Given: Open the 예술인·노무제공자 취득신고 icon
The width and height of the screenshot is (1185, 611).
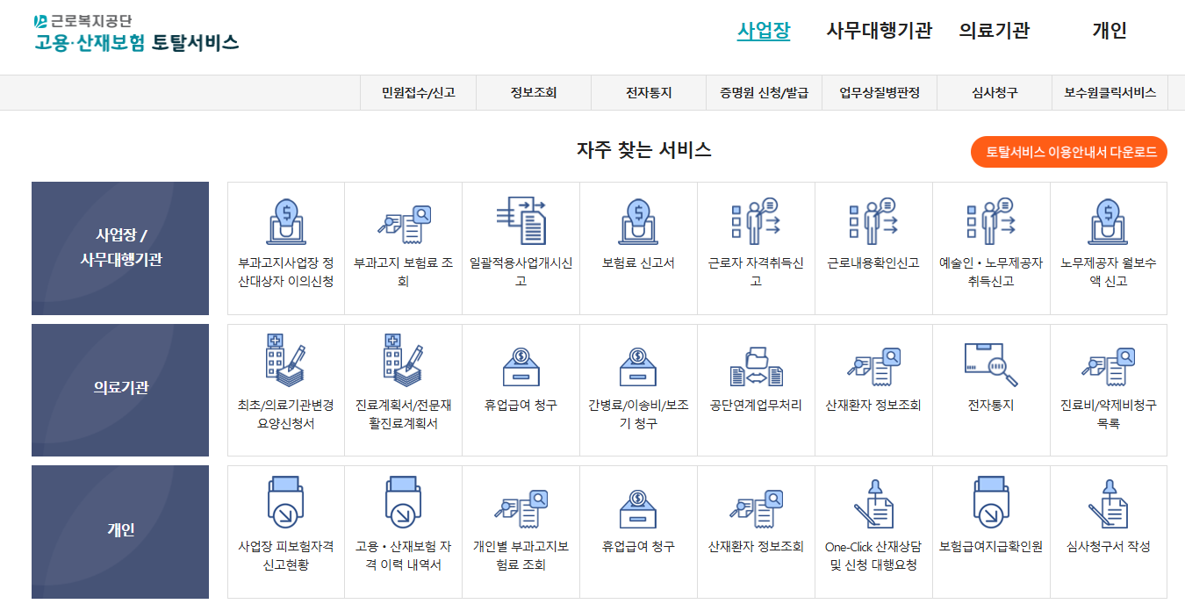Looking at the screenshot, I should [992, 246].
